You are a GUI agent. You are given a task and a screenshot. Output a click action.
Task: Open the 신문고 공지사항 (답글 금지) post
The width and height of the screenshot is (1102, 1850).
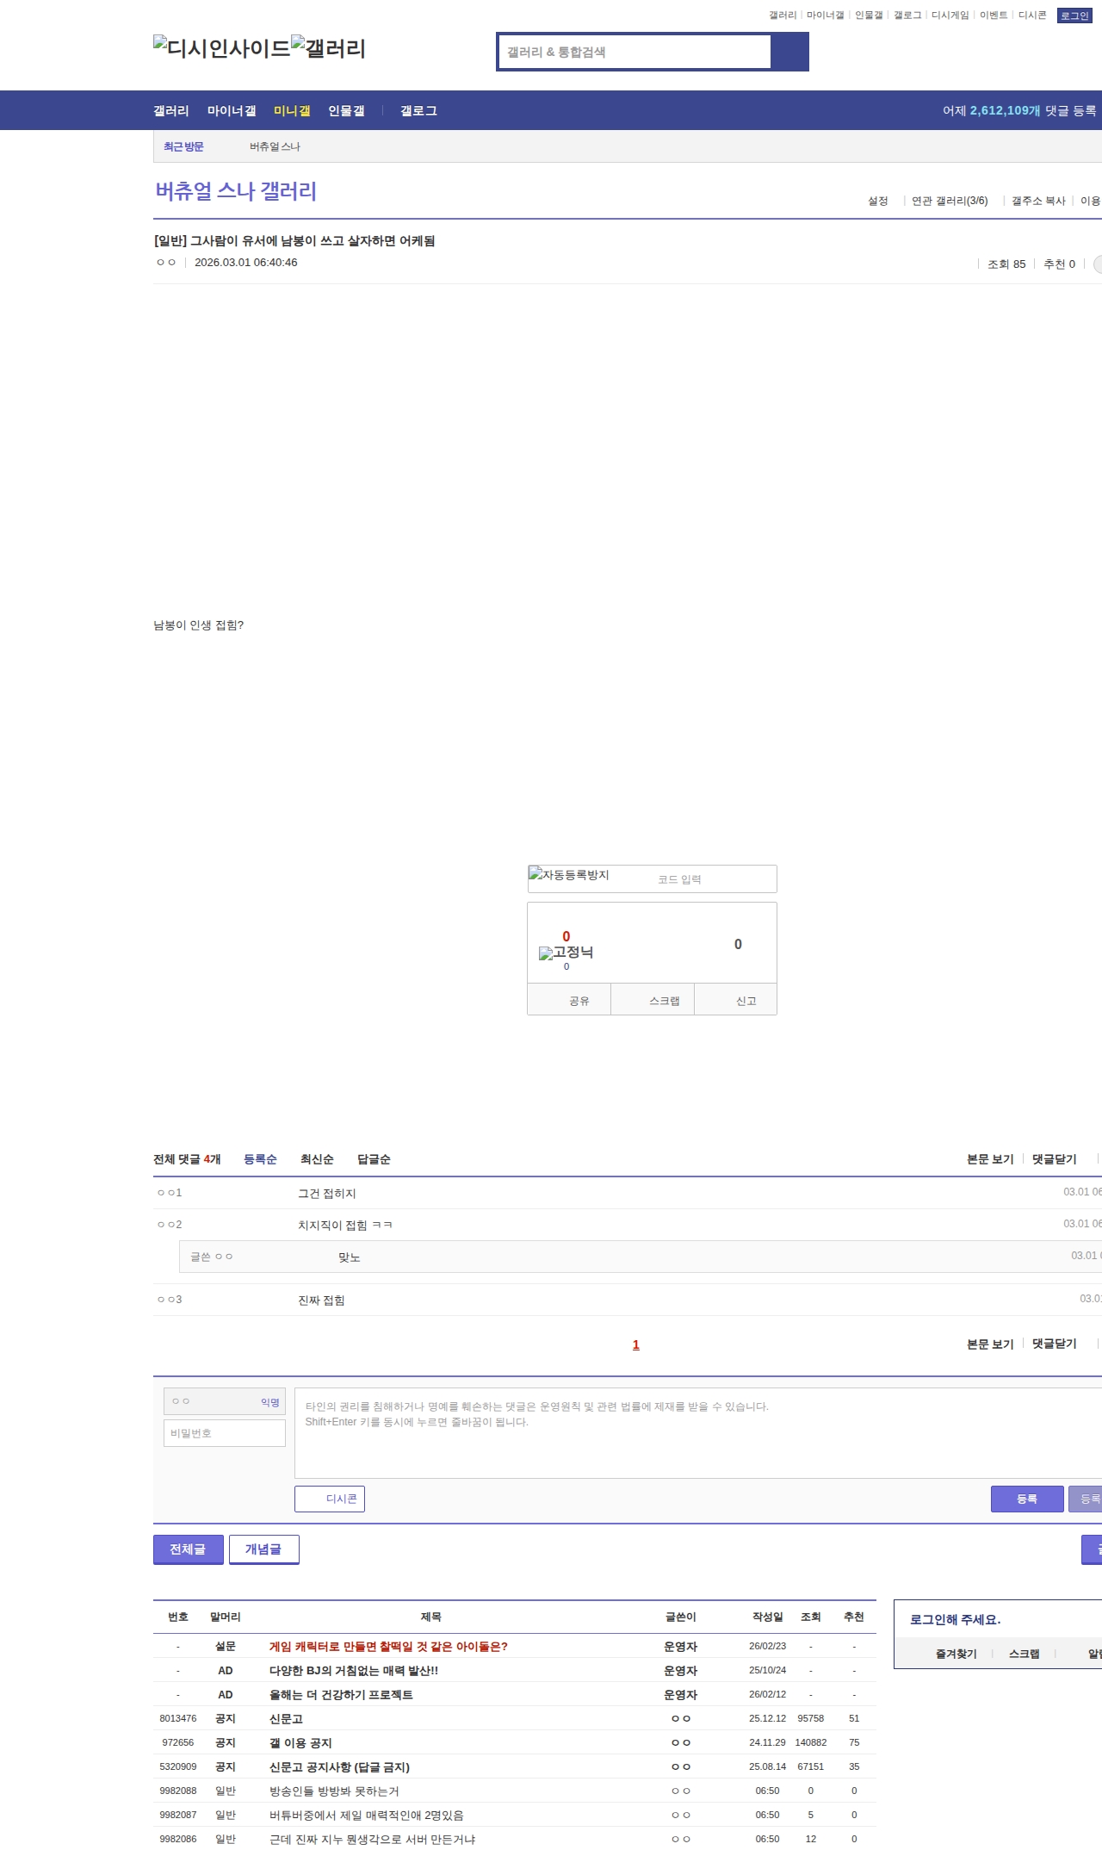(x=339, y=1766)
